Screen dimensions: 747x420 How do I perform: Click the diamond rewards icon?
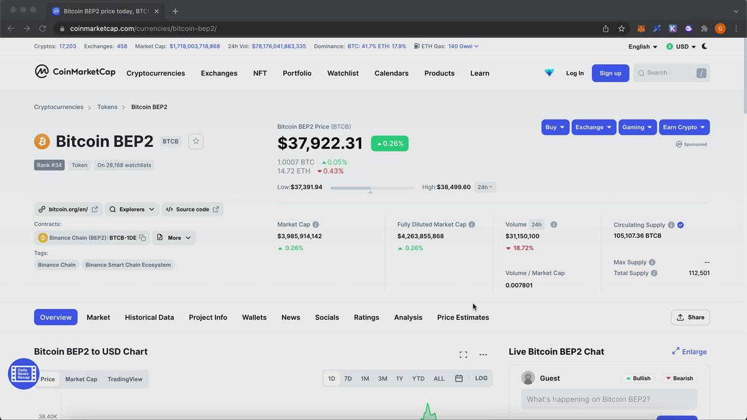[x=549, y=73]
